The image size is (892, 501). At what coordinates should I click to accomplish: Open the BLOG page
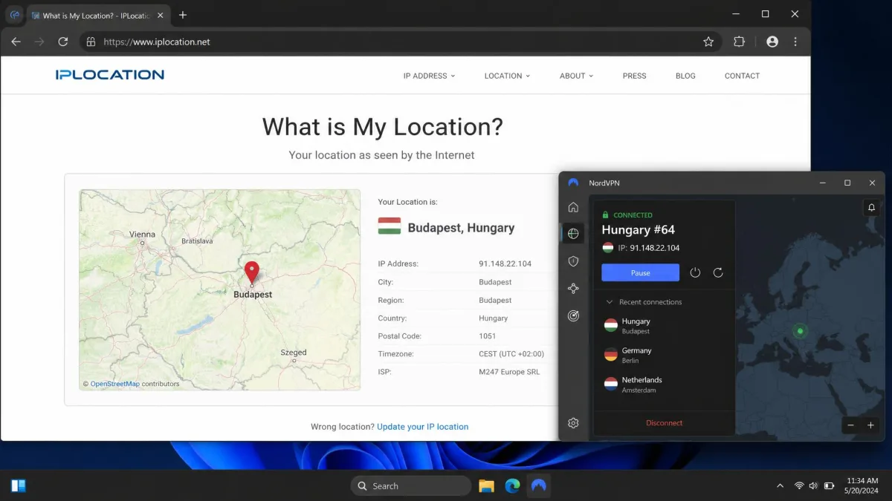pos(685,76)
